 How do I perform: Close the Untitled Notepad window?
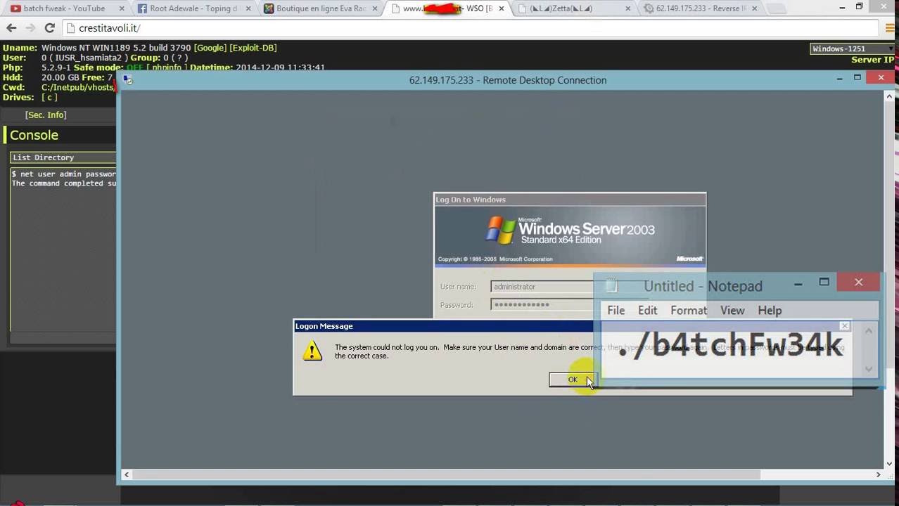(858, 282)
